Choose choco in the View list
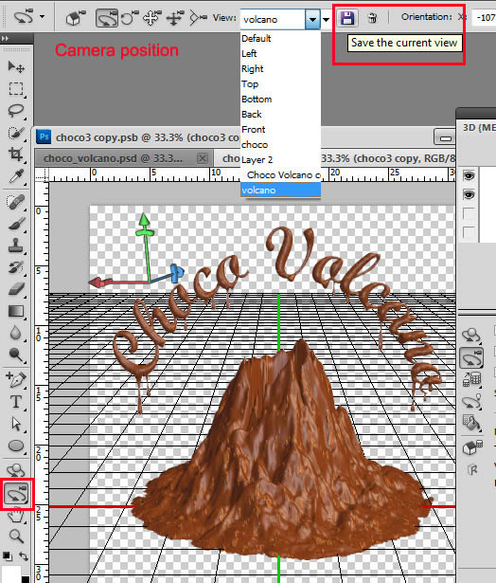Screen dimensions: 496x583 pos(280,145)
